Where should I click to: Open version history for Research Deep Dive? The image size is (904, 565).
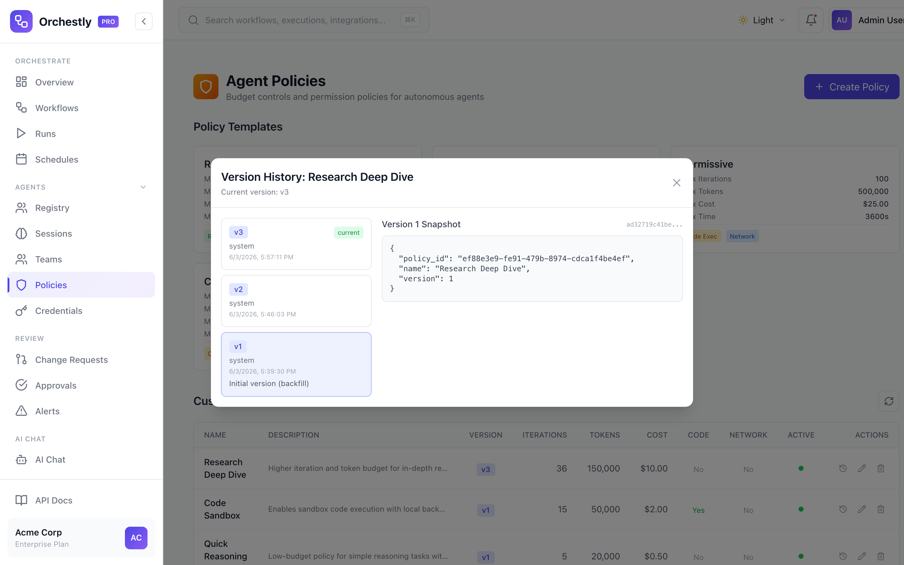[x=843, y=468]
